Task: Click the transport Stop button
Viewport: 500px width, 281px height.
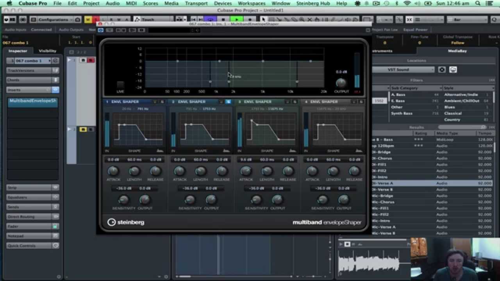Action: tap(223, 20)
